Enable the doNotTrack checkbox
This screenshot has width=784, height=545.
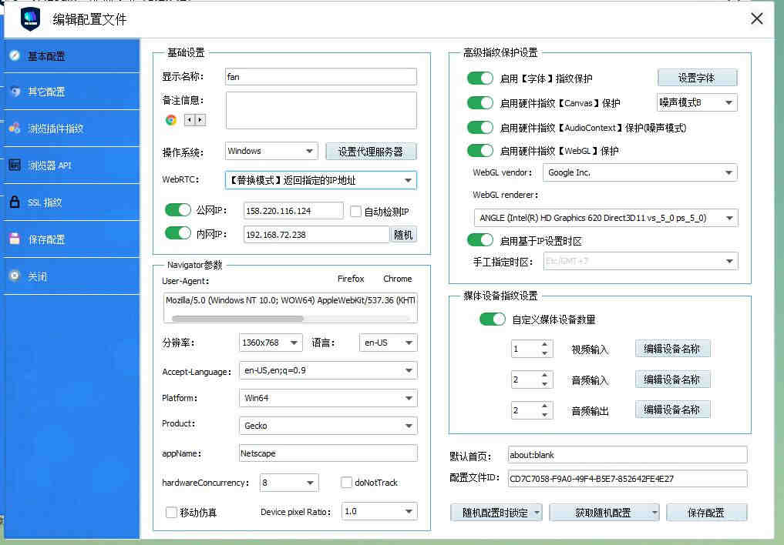346,483
